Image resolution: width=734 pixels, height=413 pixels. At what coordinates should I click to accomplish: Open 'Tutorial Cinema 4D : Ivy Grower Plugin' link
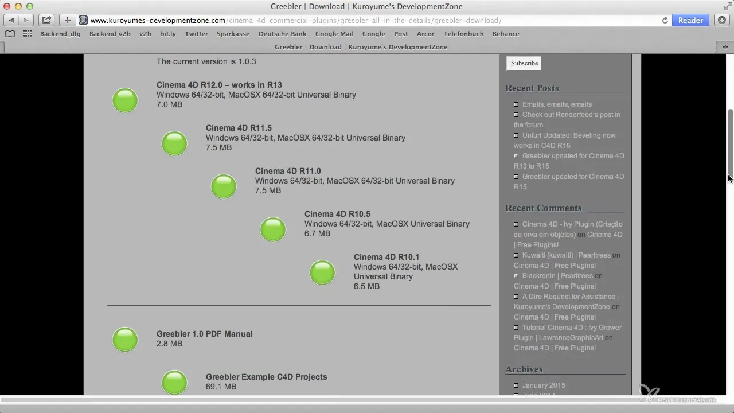(568, 333)
